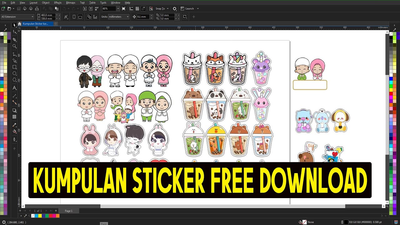
Task: Add a new page after current
Action: point(56,211)
